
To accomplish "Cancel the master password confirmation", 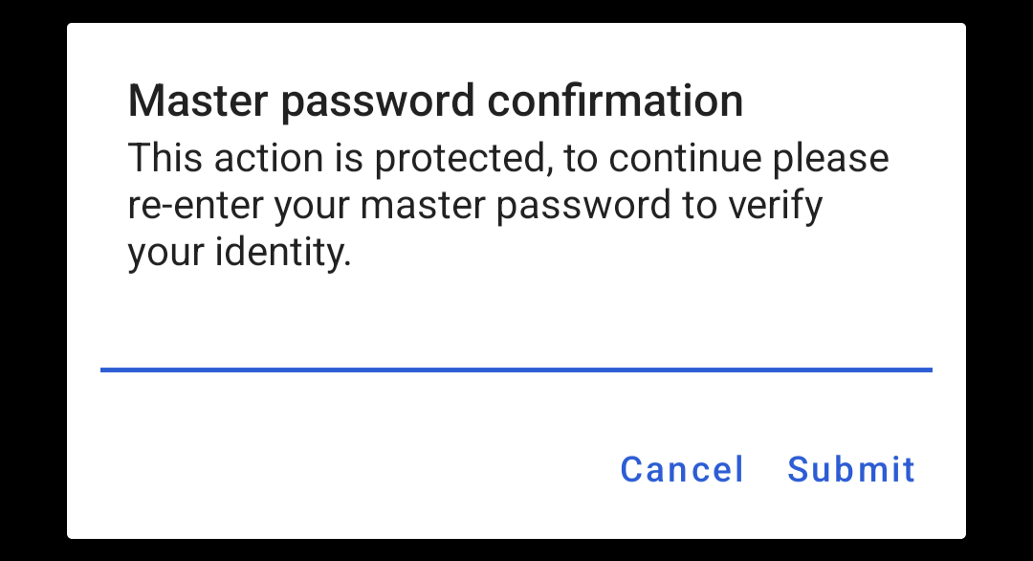I will click(x=682, y=469).
